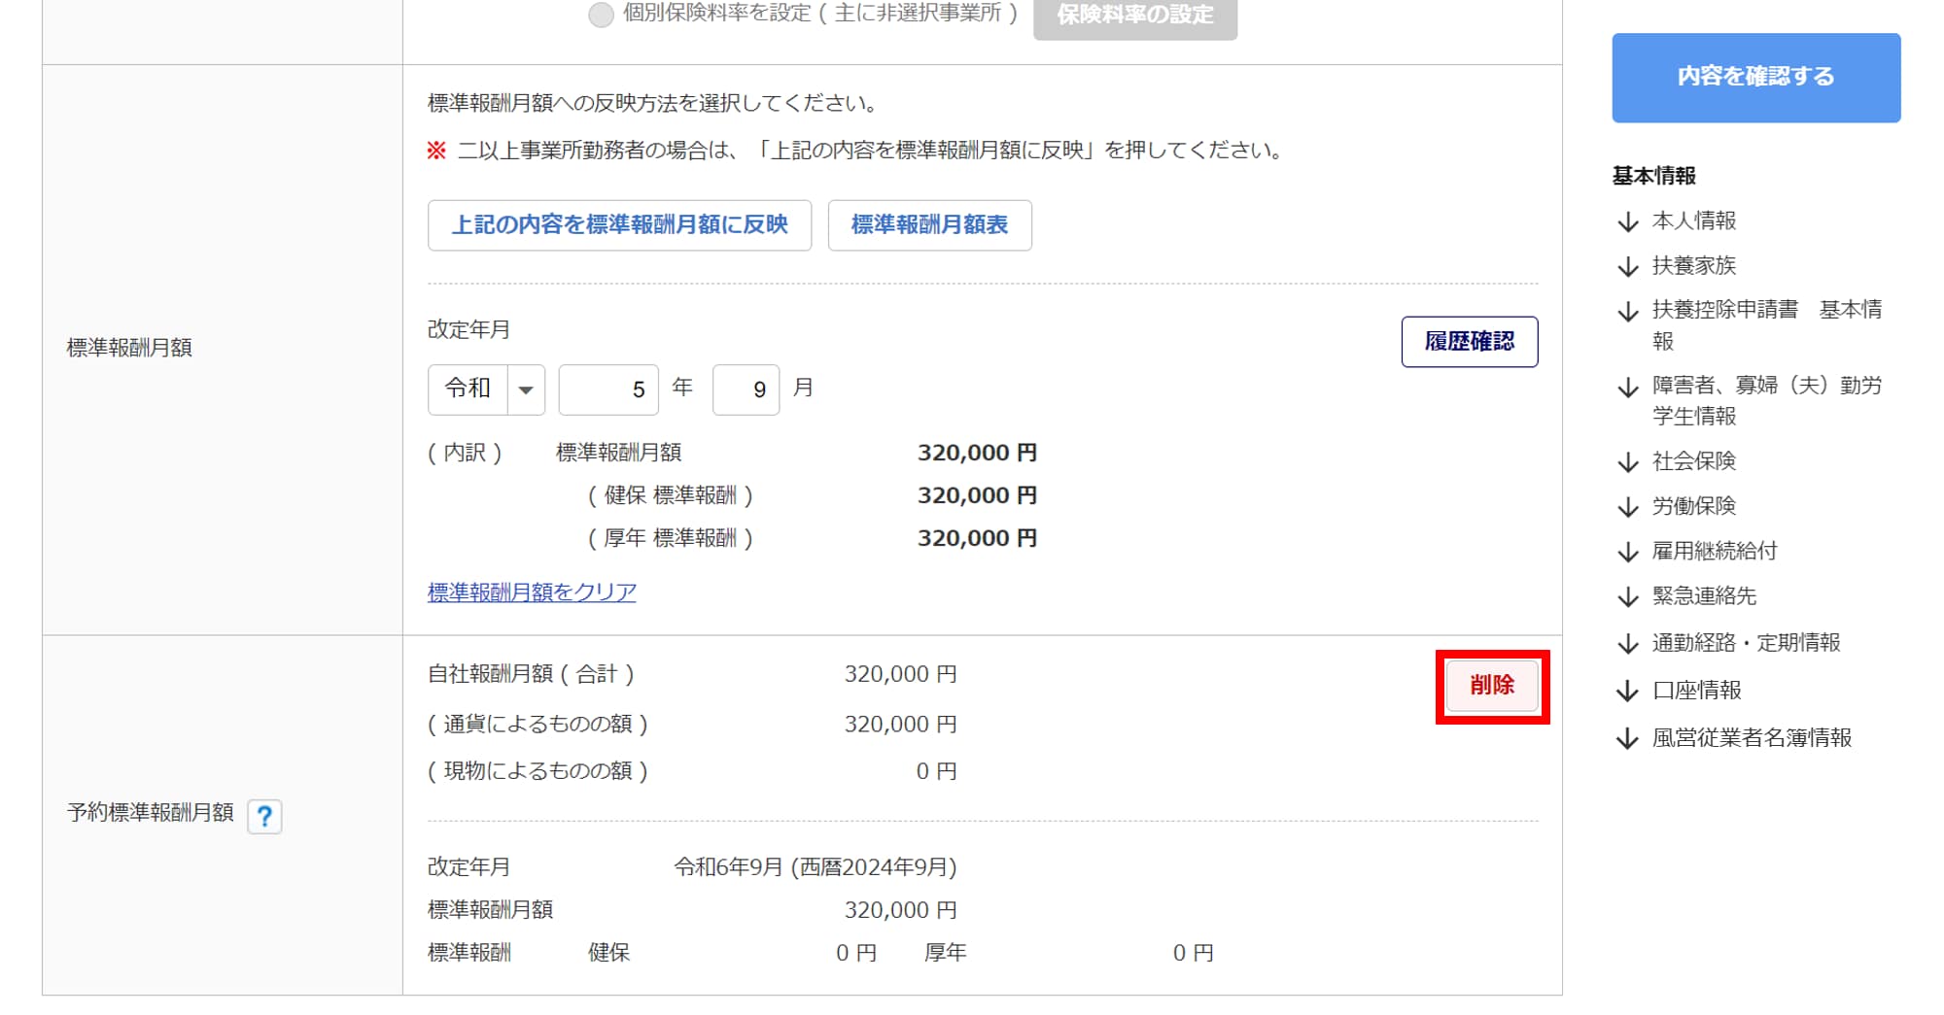Go to 障害者、寡婦(夫)勤労学生情報 section

tap(1766, 400)
